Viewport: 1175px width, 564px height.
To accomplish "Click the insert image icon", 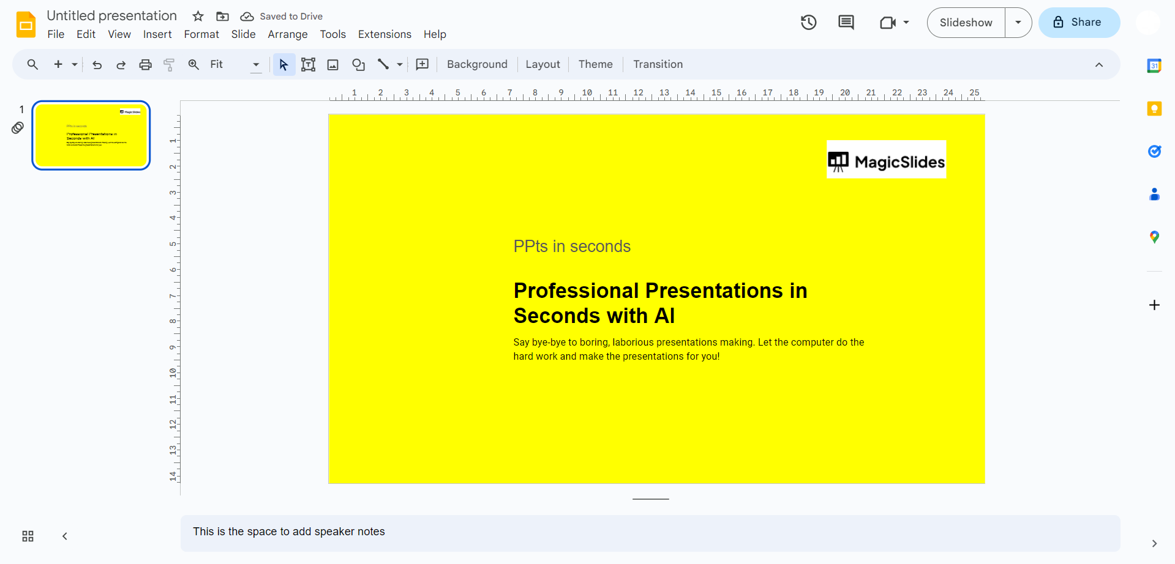I will [x=333, y=65].
